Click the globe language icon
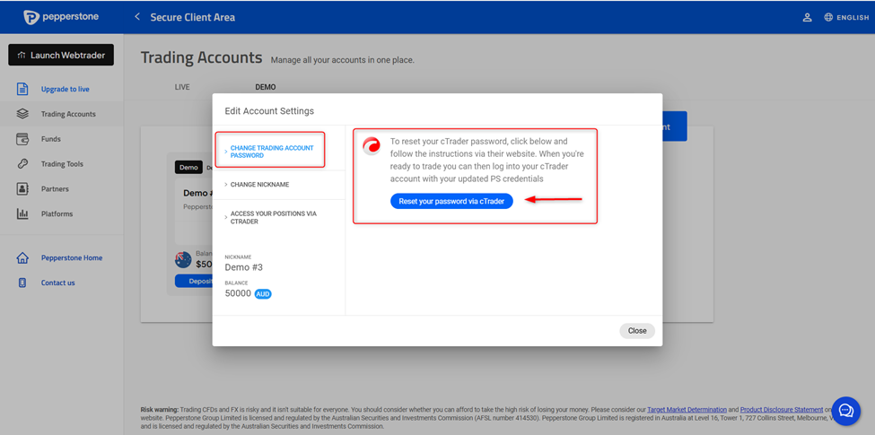Image resolution: width=875 pixels, height=435 pixels. coord(828,17)
